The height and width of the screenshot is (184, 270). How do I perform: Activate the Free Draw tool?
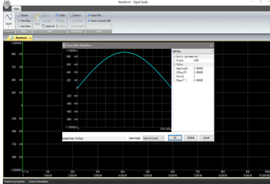click(x=25, y=21)
